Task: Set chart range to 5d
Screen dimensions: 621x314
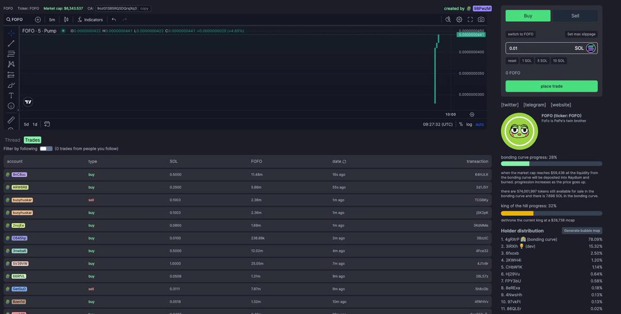Action: 26,124
